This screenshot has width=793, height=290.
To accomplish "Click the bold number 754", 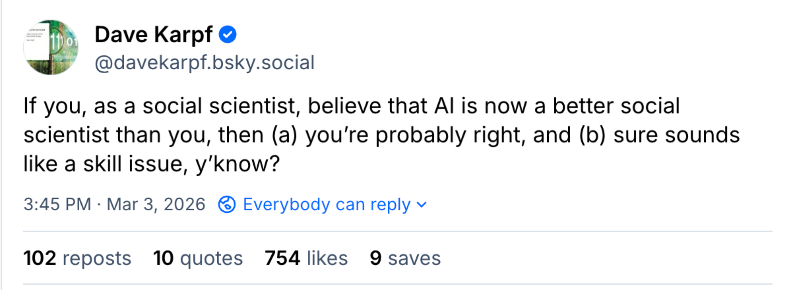I will (282, 258).
